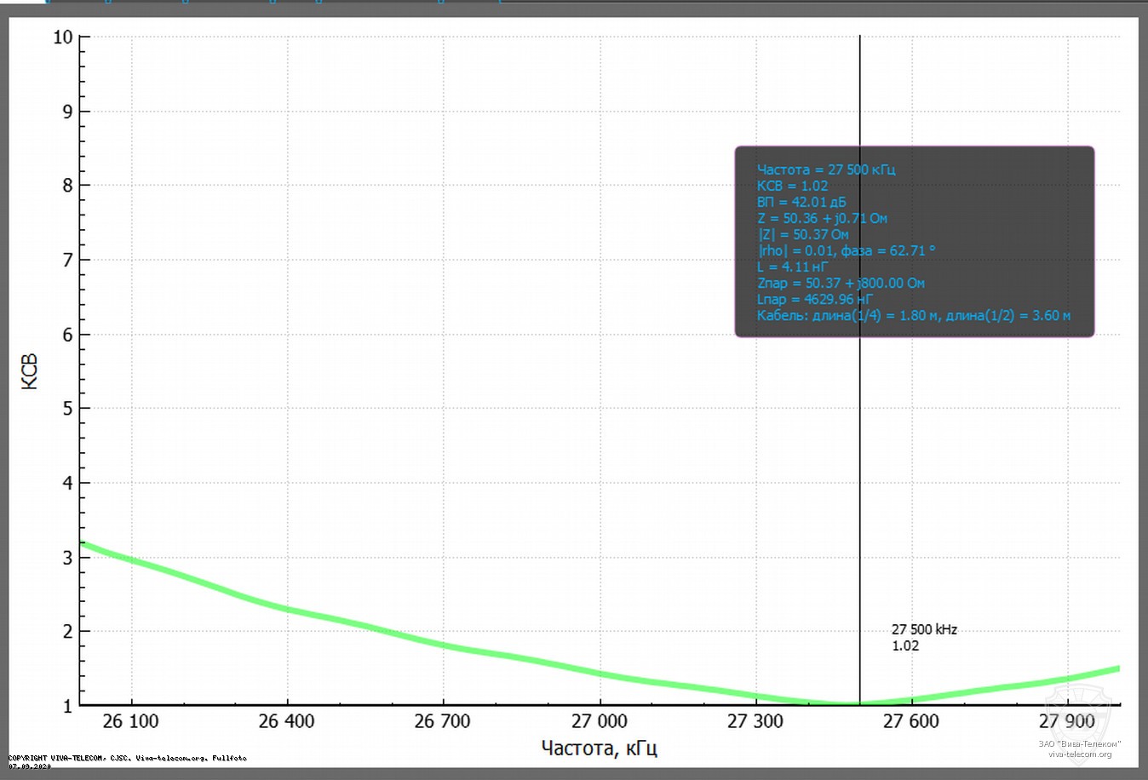Select the 'КСВ = 1.02' value in info box
Image resolution: width=1148 pixels, height=780 pixels.
click(x=792, y=186)
